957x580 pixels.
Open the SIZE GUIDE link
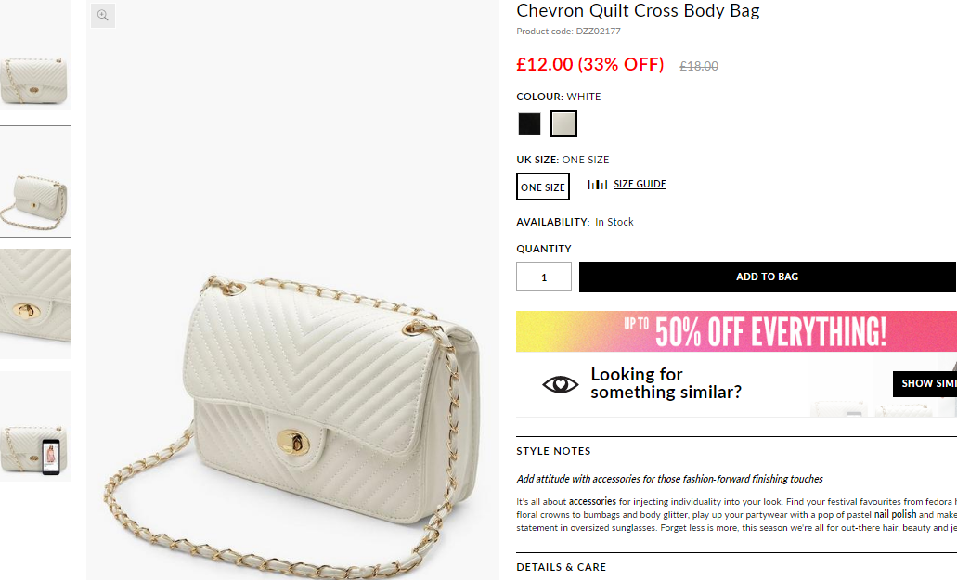click(x=640, y=184)
